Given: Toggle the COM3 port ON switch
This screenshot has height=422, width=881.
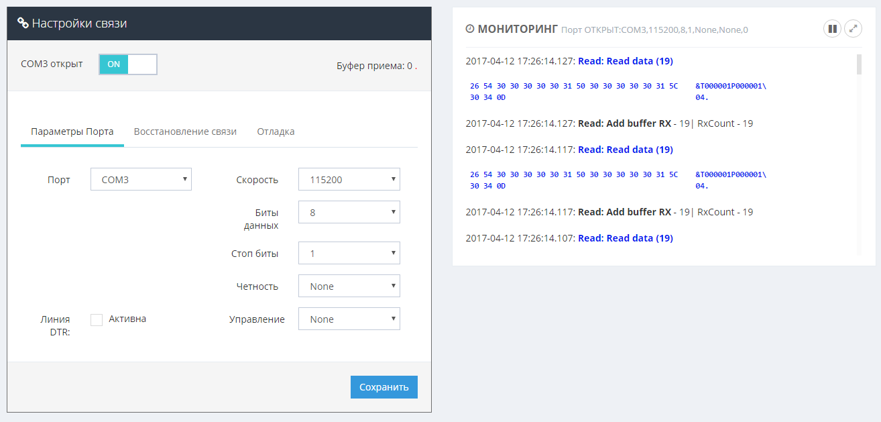Looking at the screenshot, I should pos(127,64).
